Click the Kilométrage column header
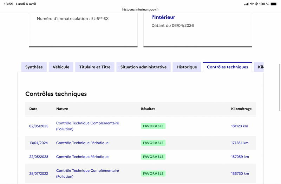Viewport: 281px width, 184px height. pyautogui.click(x=241, y=109)
